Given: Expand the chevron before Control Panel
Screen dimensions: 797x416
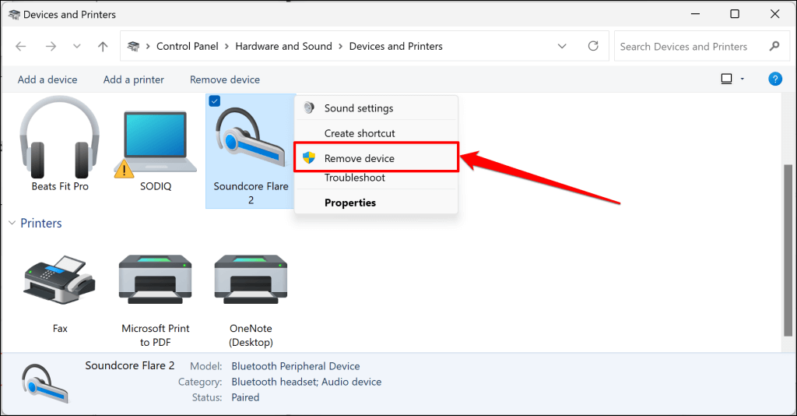Looking at the screenshot, I should (148, 46).
